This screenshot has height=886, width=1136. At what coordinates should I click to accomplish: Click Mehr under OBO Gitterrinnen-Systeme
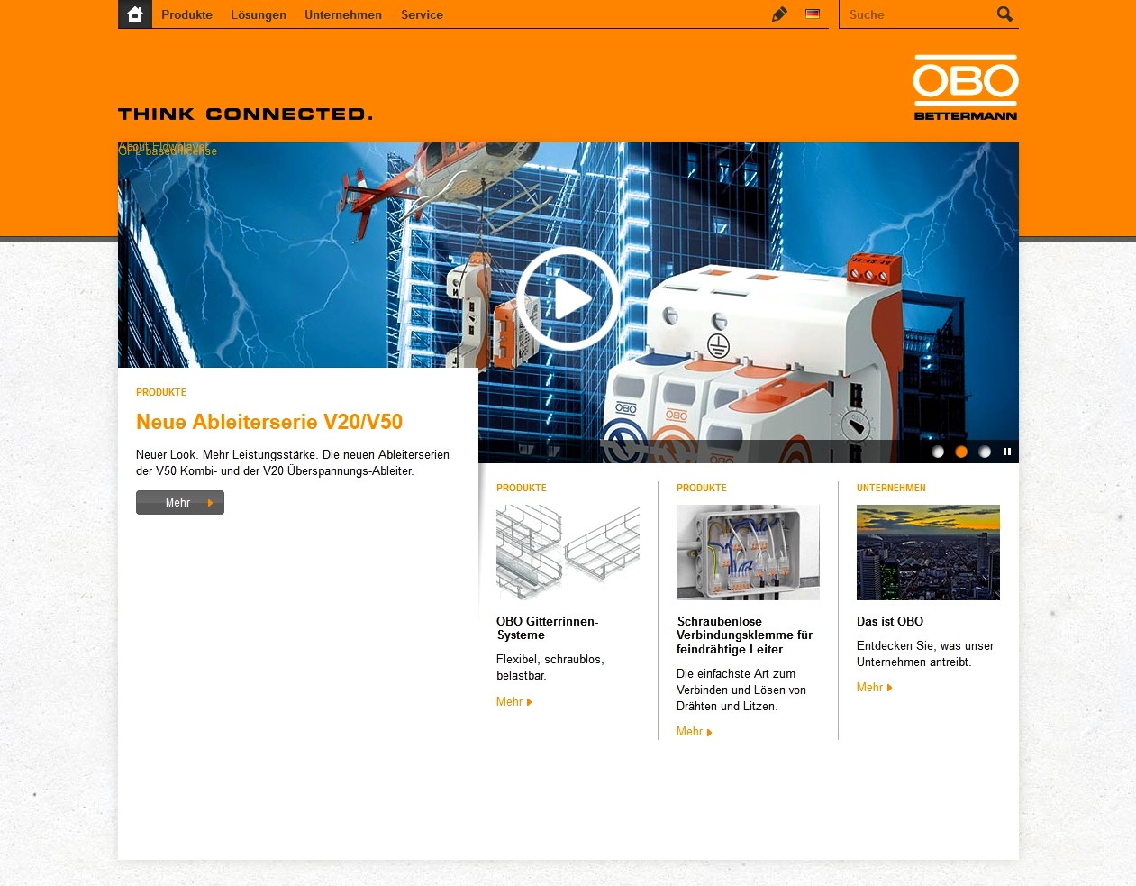514,702
